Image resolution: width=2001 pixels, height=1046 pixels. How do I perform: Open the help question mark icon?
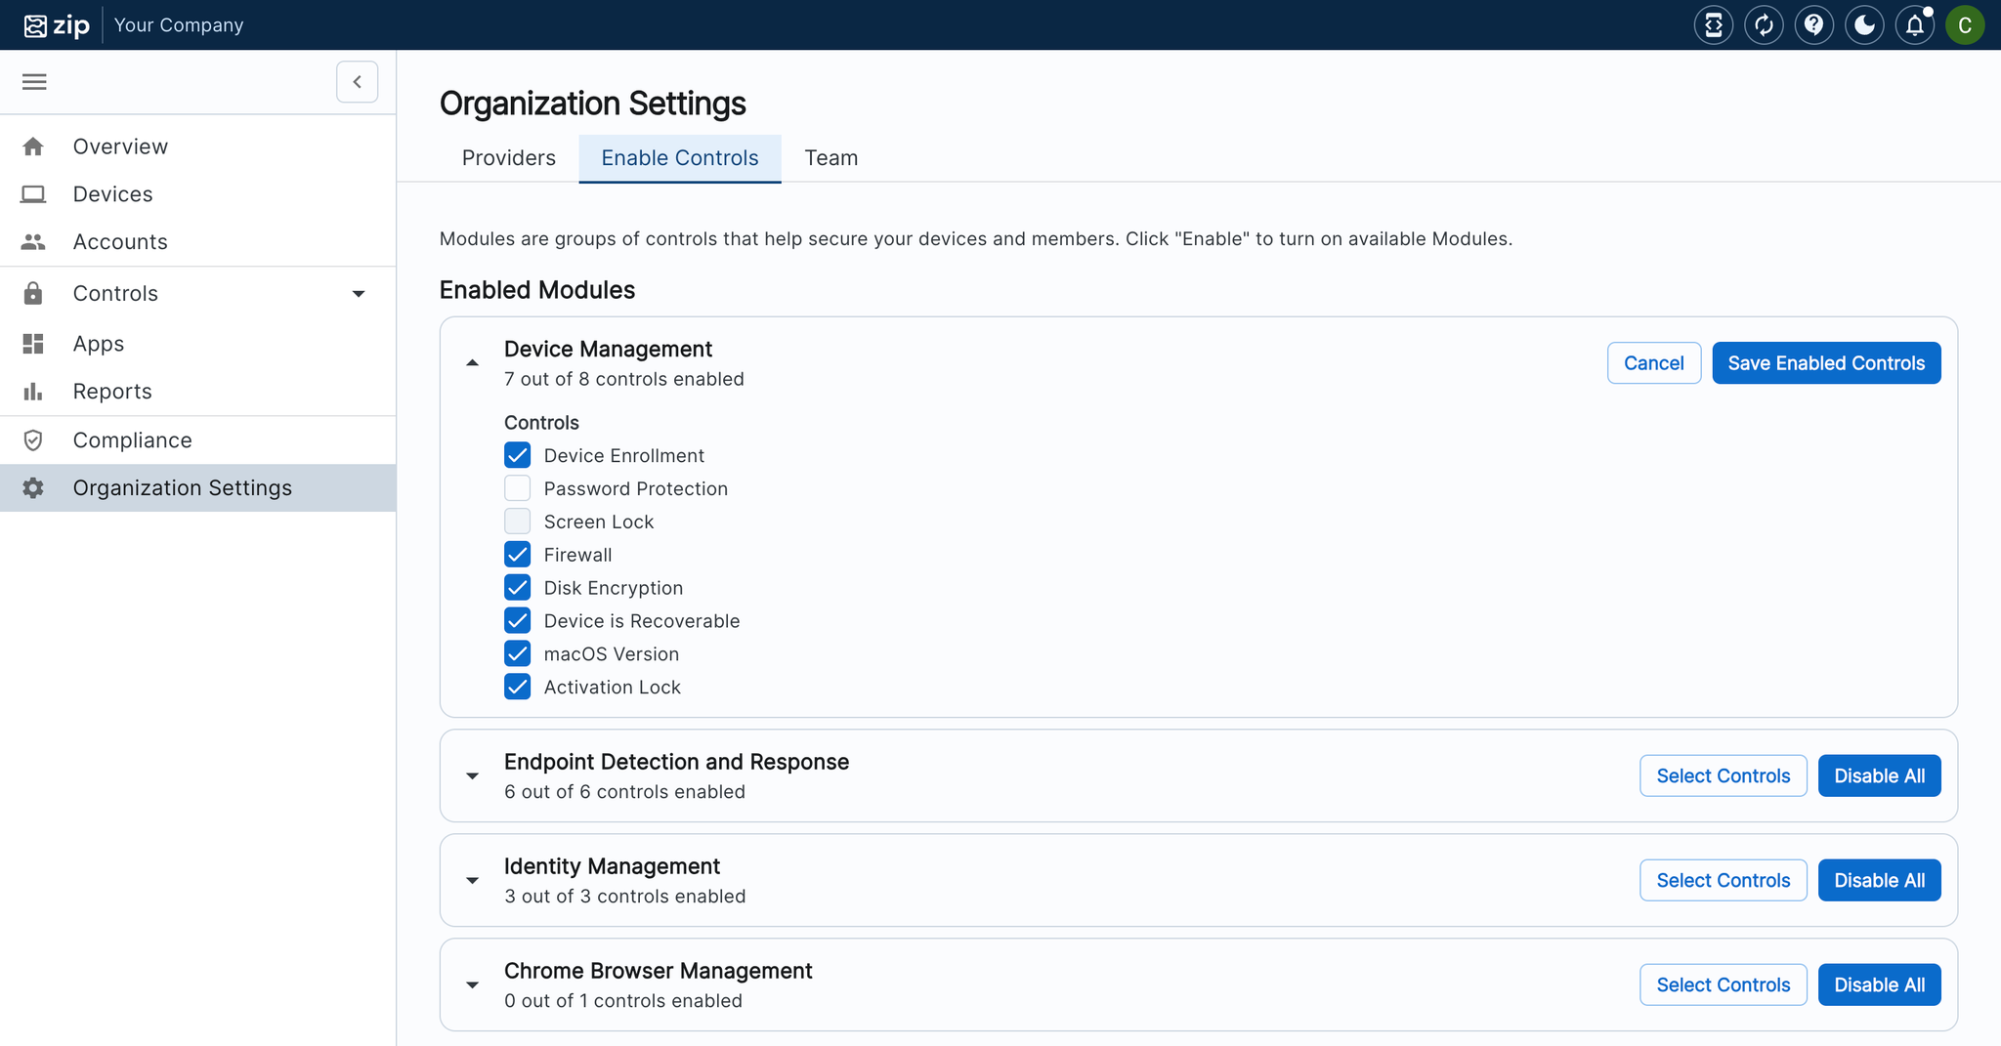(1813, 25)
